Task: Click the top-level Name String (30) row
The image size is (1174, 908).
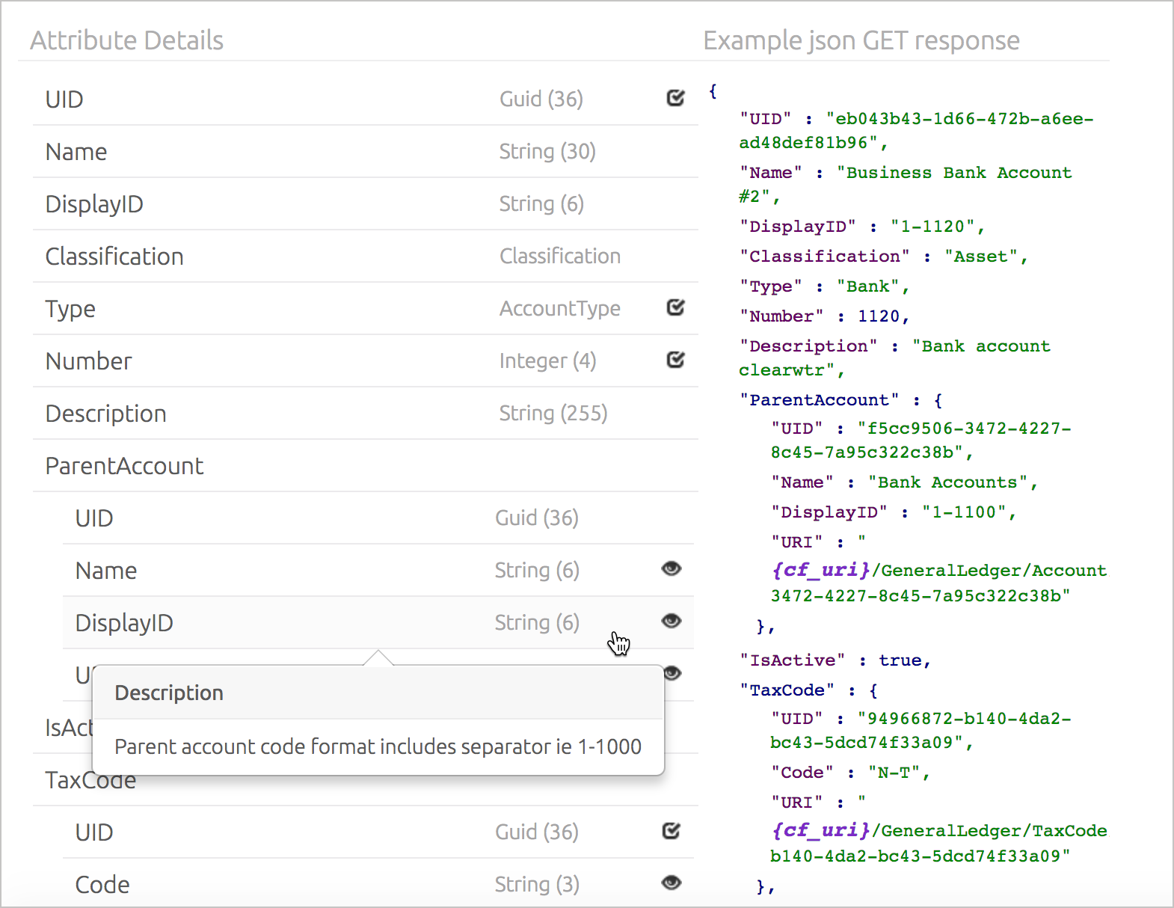Action: [76, 152]
